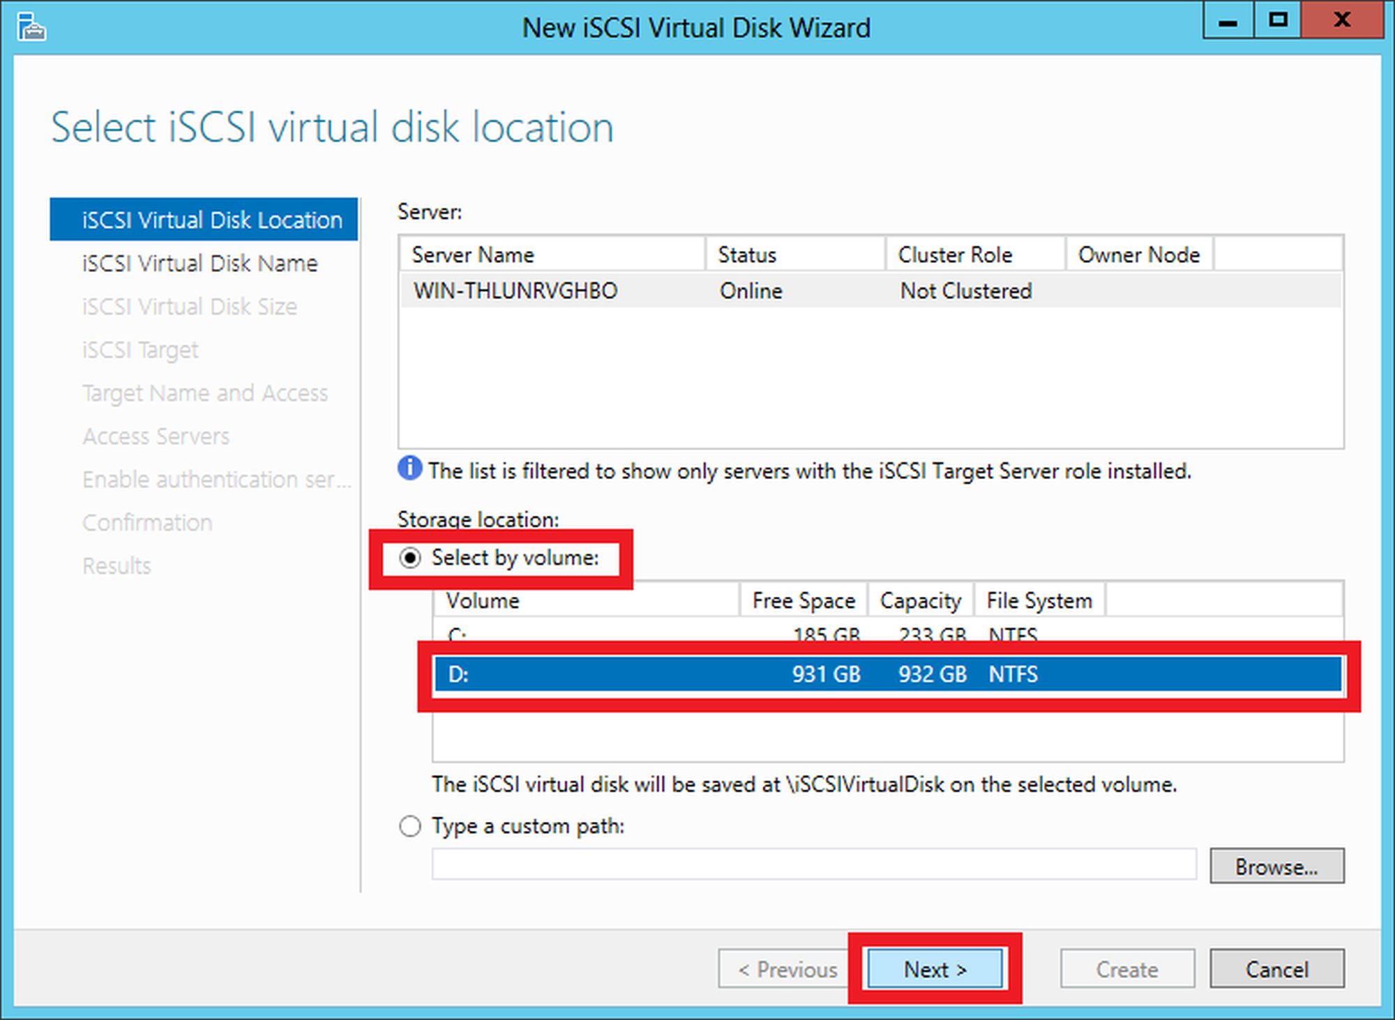Close the wizard with X button

[x=1341, y=21]
